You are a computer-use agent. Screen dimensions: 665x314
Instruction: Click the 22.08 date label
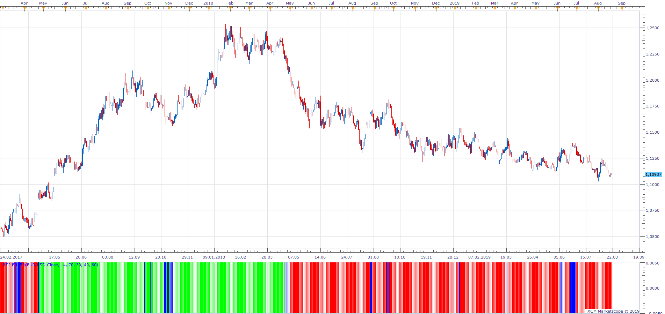click(612, 257)
